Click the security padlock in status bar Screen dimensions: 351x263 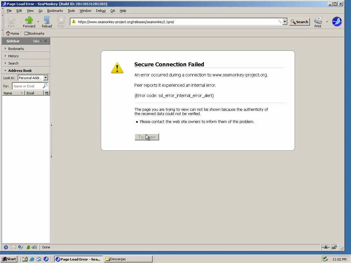335,247
